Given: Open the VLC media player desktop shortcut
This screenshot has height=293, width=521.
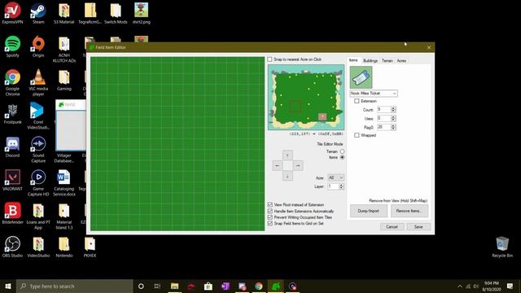Looking at the screenshot, I should click(x=38, y=82).
